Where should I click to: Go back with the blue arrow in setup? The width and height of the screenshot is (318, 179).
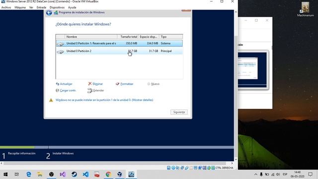[x=49, y=13]
